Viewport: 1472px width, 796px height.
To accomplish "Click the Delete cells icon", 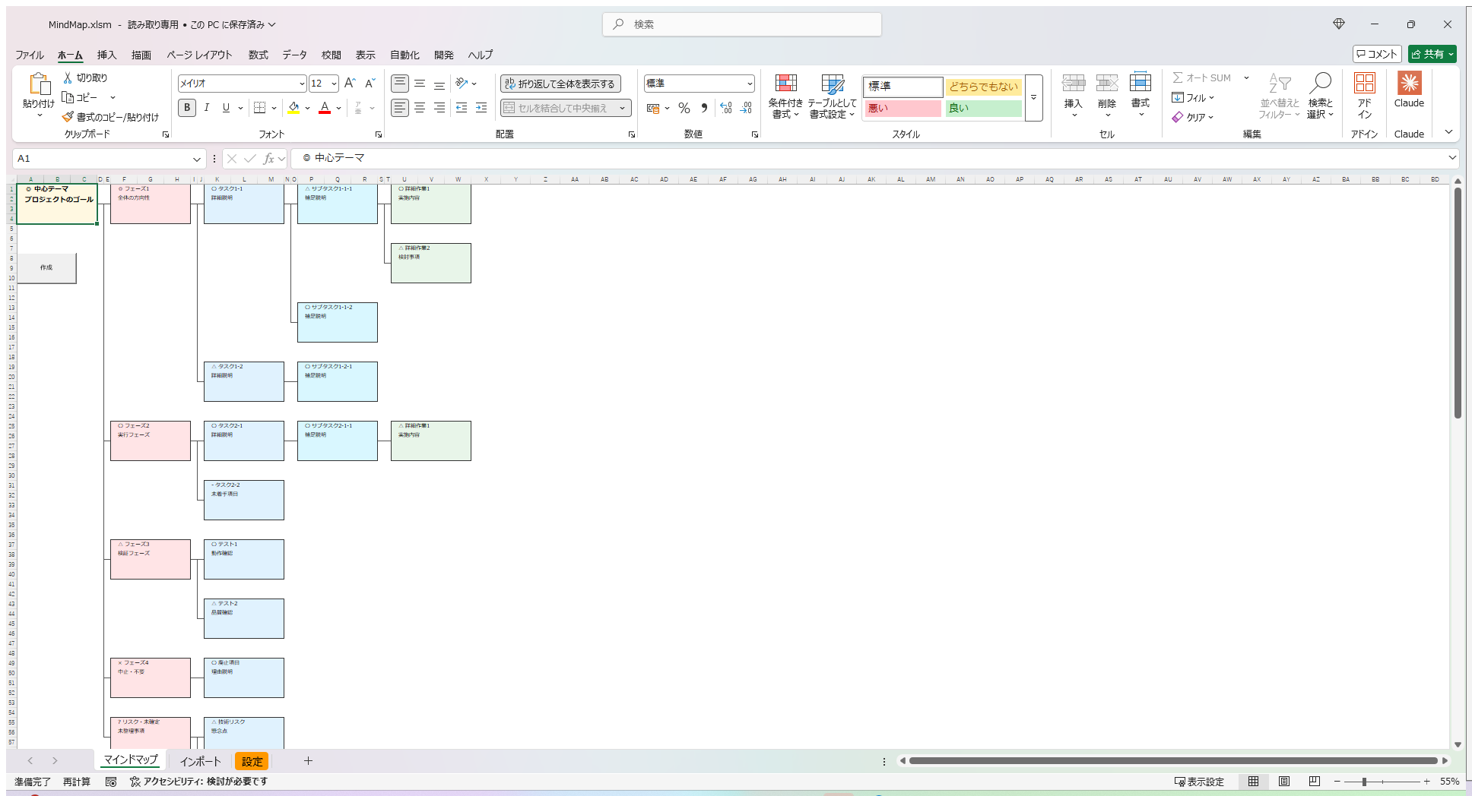I will [x=1107, y=83].
